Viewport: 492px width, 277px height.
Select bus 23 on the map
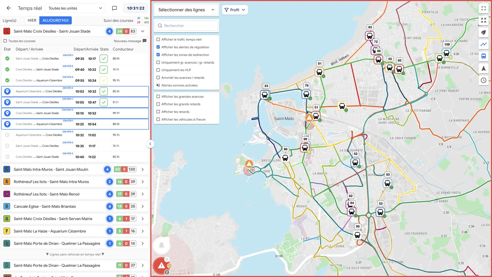click(265, 95)
